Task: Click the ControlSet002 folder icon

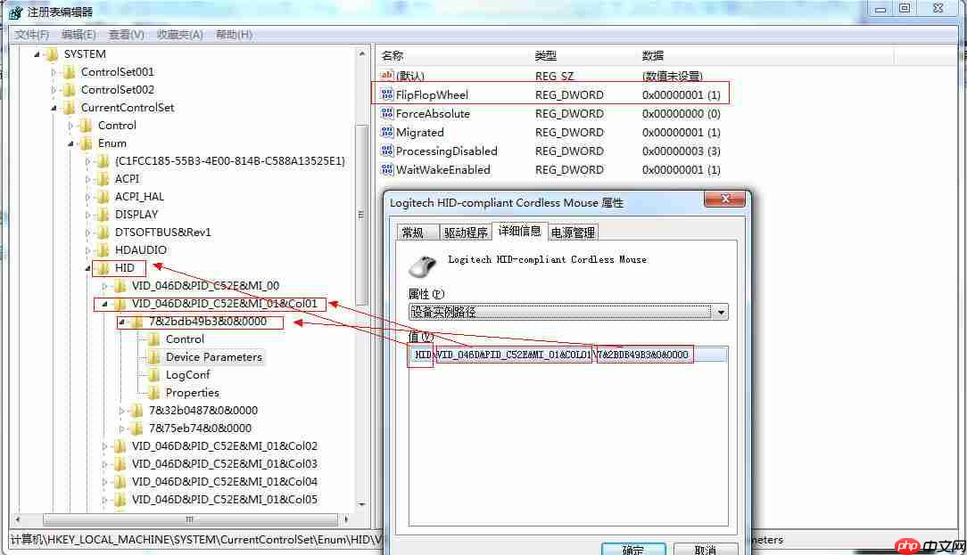Action: click(x=69, y=90)
